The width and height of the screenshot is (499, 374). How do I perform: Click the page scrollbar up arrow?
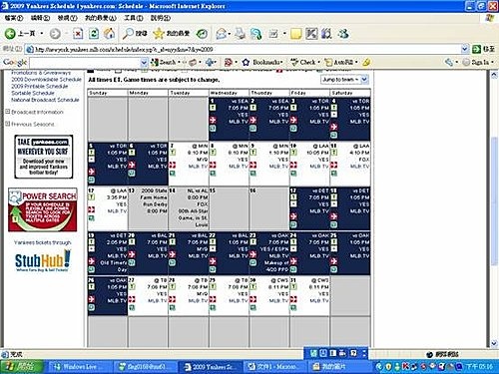point(494,75)
